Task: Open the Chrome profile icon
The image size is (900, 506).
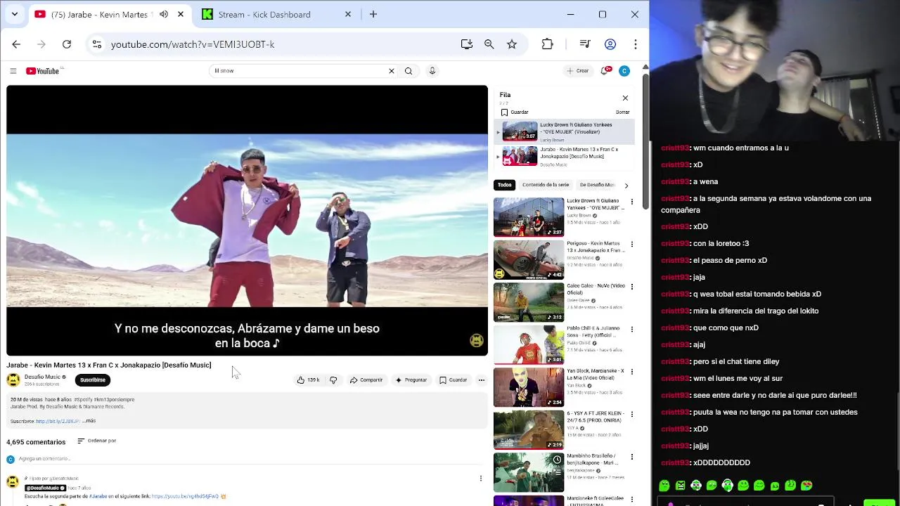Action: (x=610, y=44)
